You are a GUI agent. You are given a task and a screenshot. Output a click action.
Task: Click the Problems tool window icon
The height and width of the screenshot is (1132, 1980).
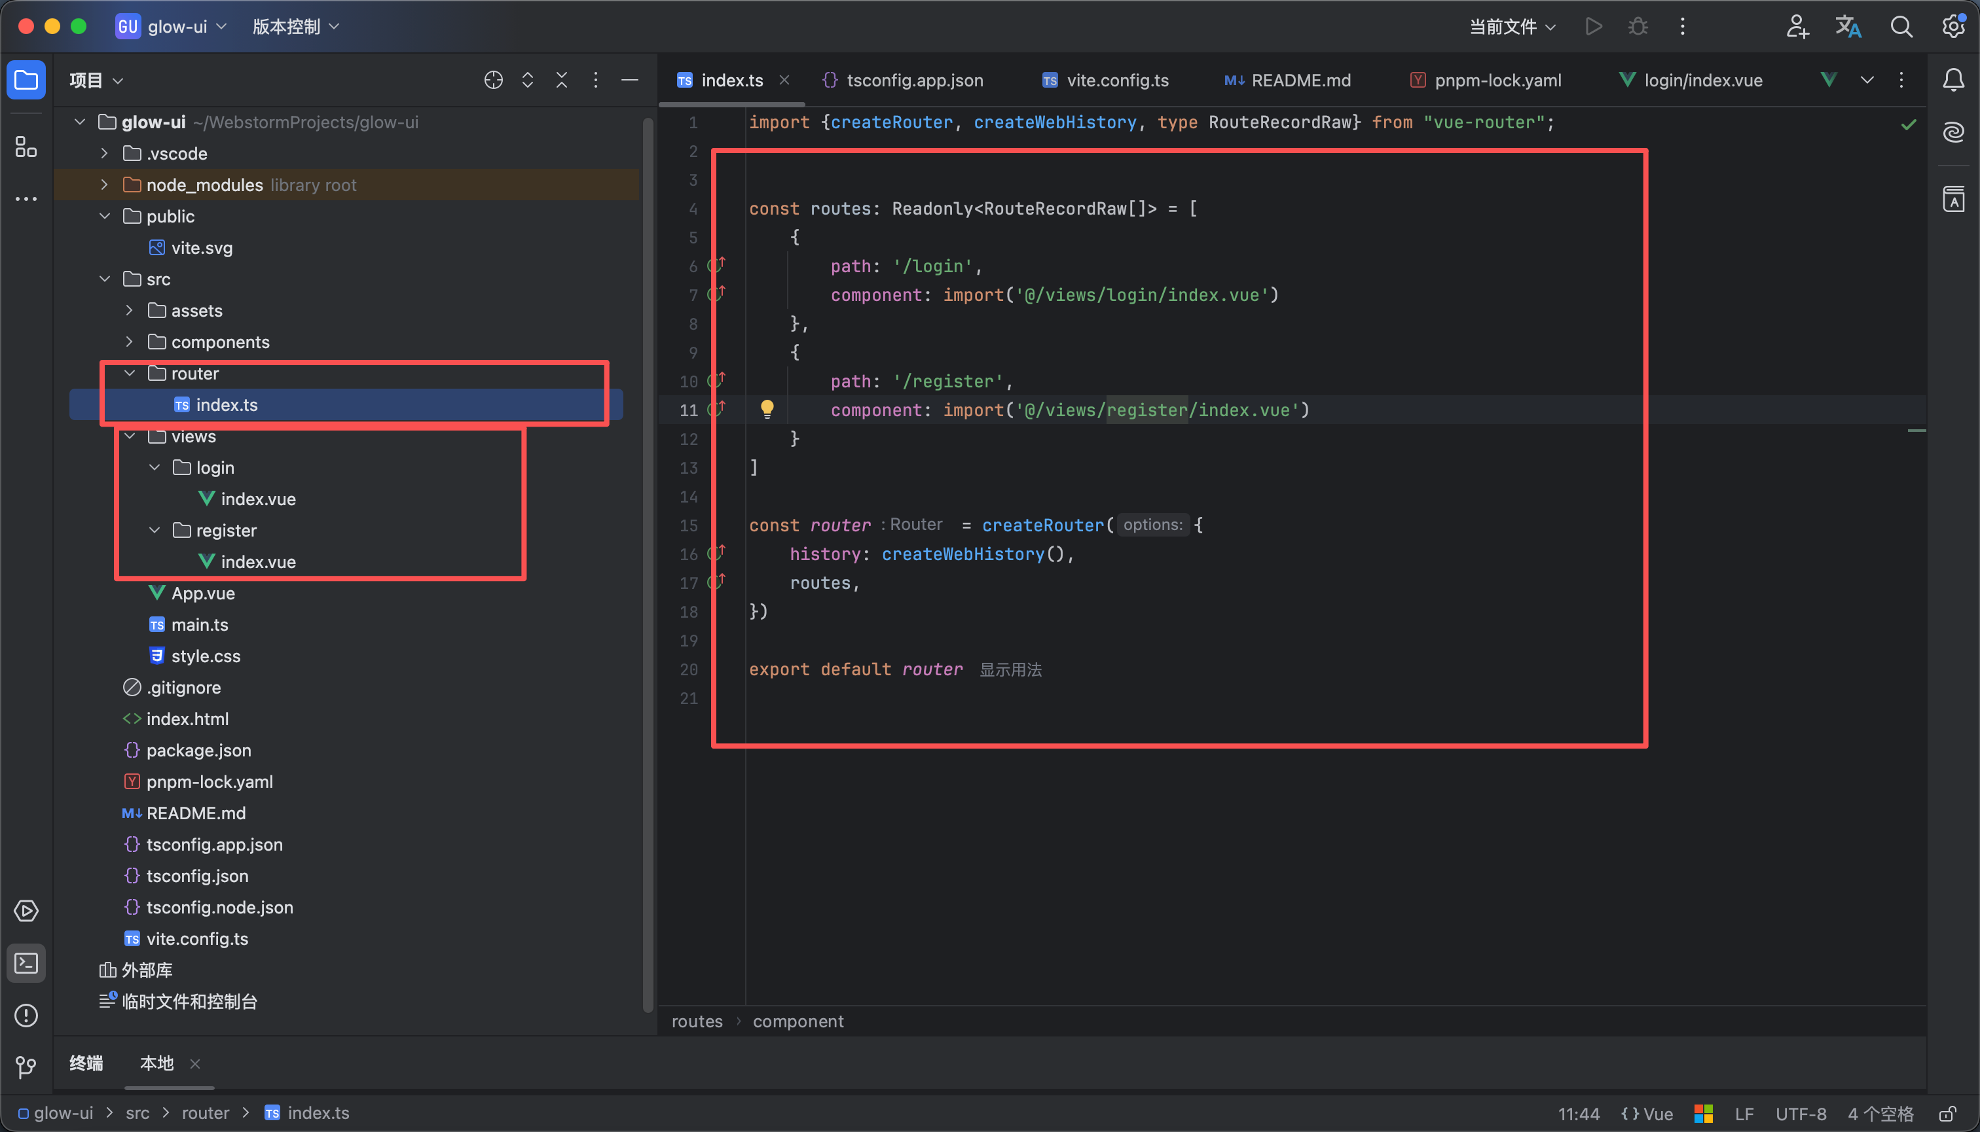[26, 1016]
